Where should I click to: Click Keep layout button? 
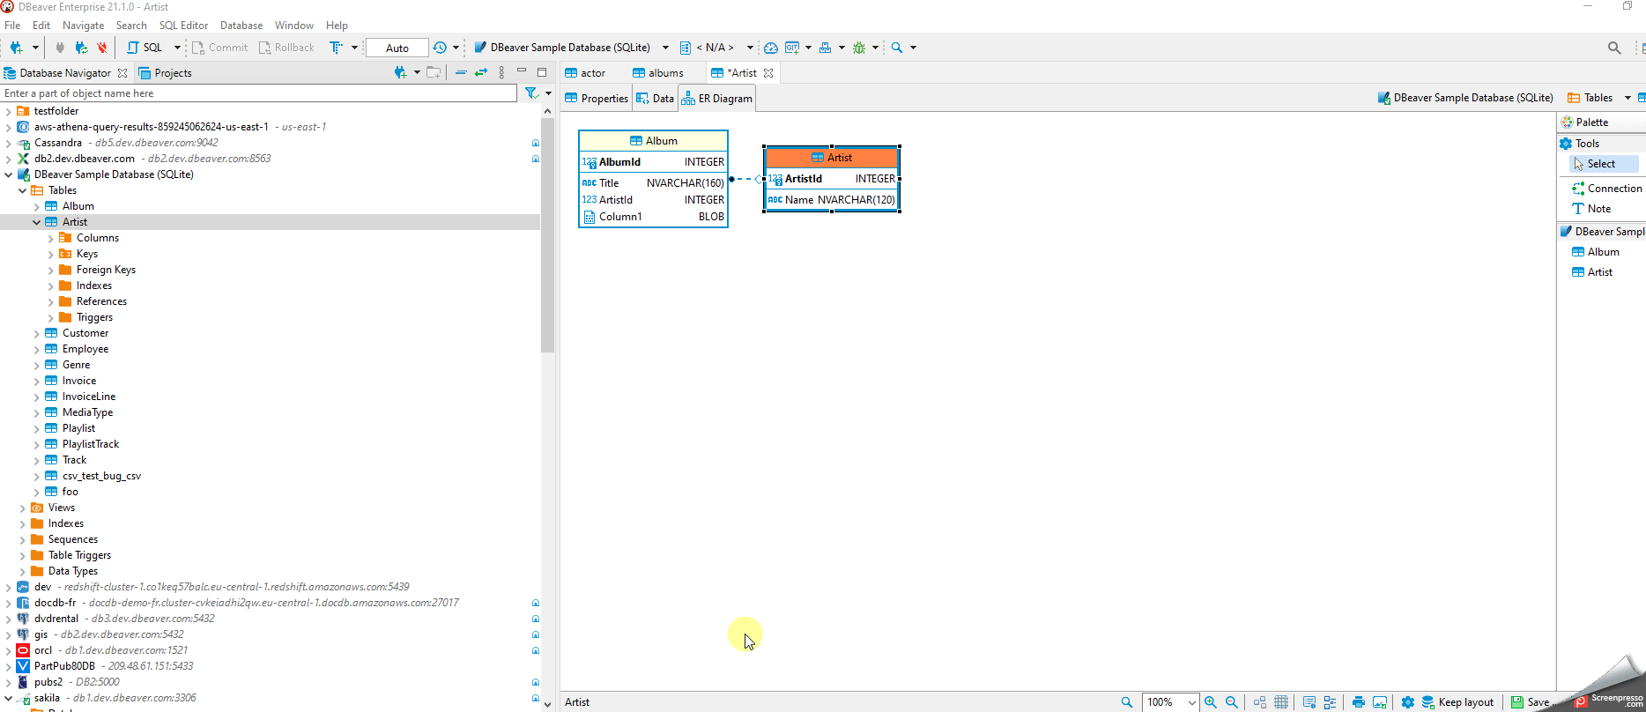click(1457, 702)
